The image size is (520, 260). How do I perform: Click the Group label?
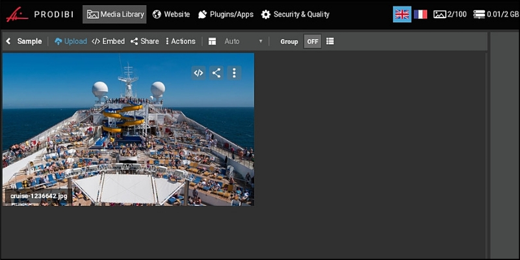289,42
